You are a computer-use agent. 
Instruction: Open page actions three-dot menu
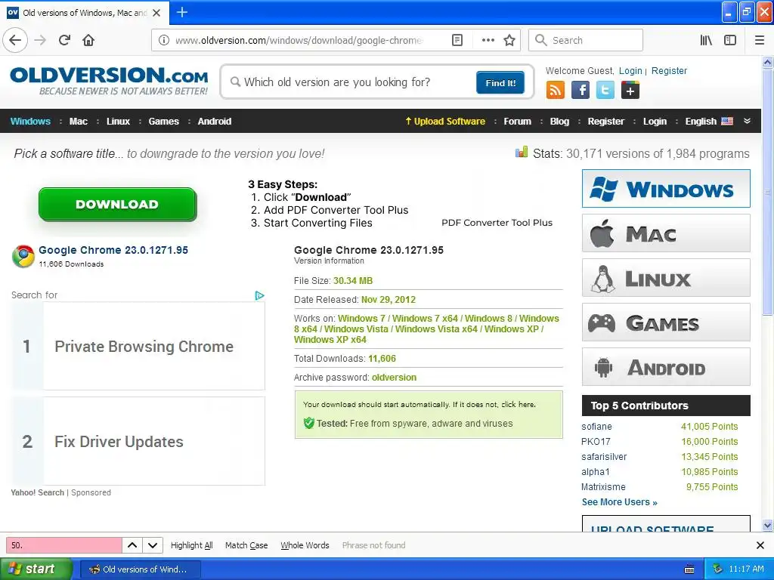point(488,40)
